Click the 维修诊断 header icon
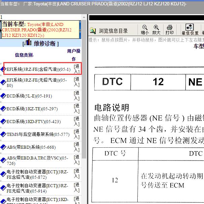Image resolution: width=204 pixels, height=204 pixels. tap(28, 42)
